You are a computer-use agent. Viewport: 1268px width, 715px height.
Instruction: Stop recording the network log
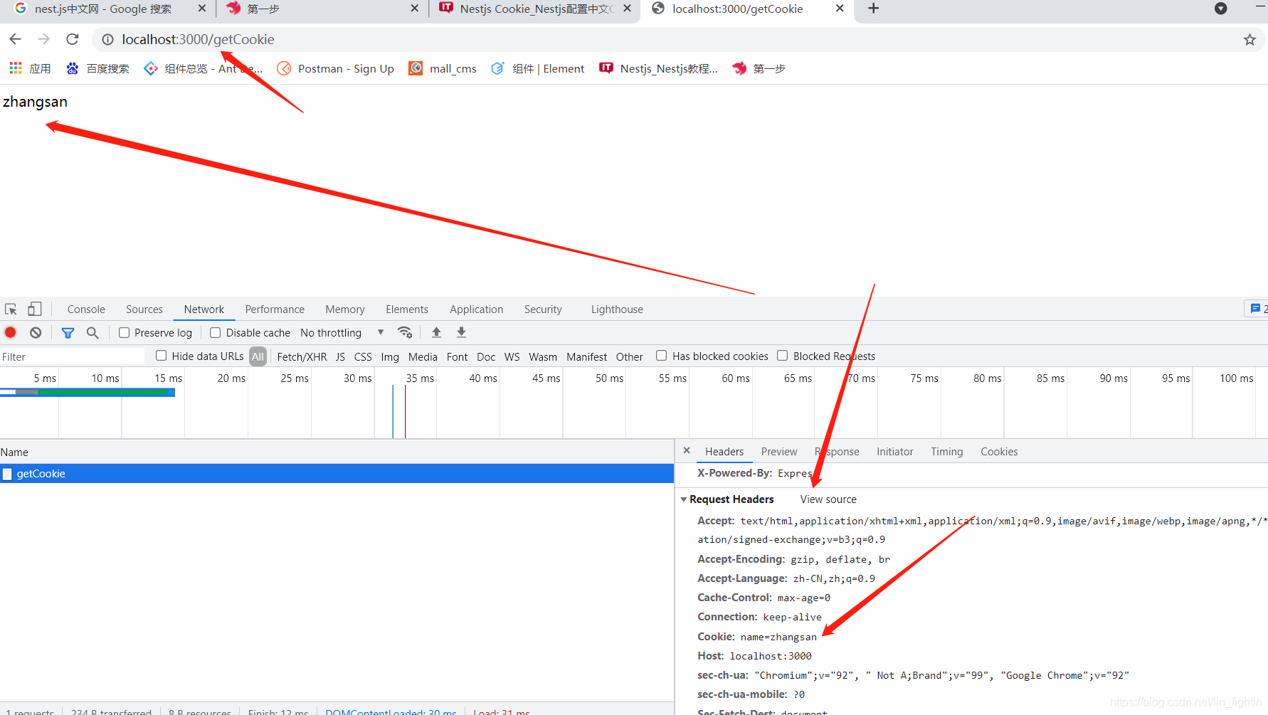click(11, 332)
